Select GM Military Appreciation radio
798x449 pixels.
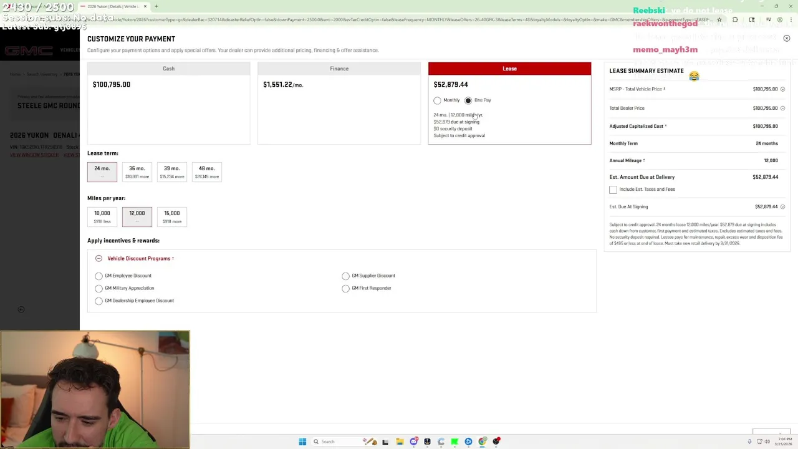[99, 288]
